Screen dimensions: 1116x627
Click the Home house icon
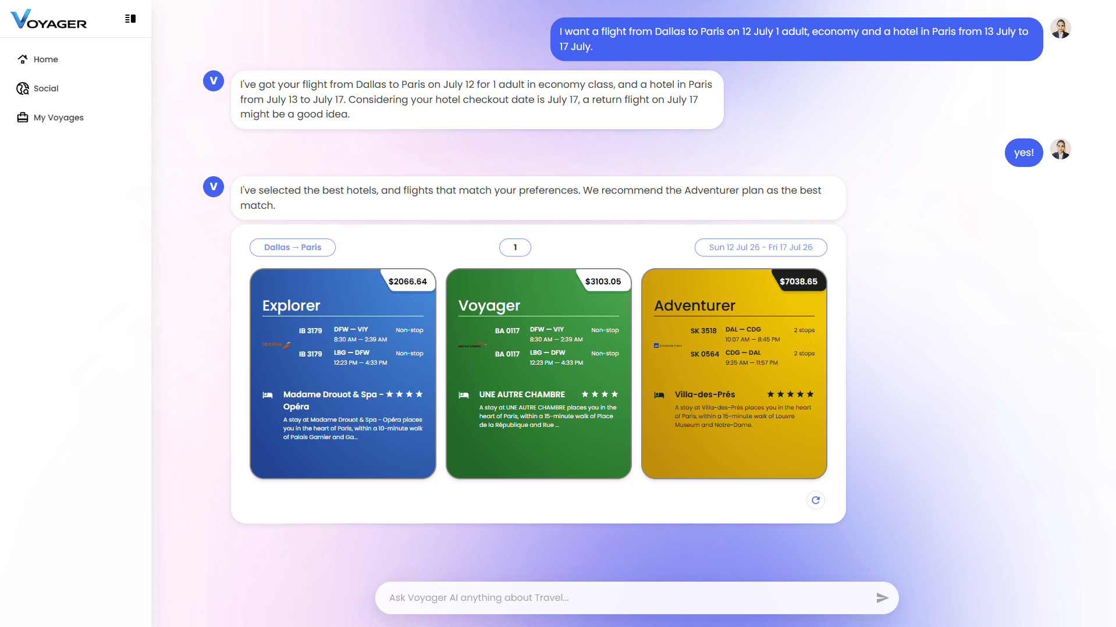(x=23, y=59)
